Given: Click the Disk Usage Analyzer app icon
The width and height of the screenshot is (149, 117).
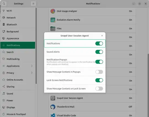Looking at the screenshot, I should pos(53,11).
